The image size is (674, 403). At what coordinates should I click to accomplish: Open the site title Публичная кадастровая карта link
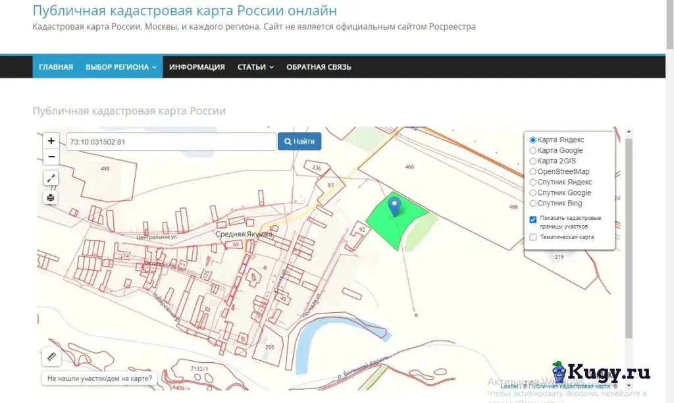tap(185, 11)
